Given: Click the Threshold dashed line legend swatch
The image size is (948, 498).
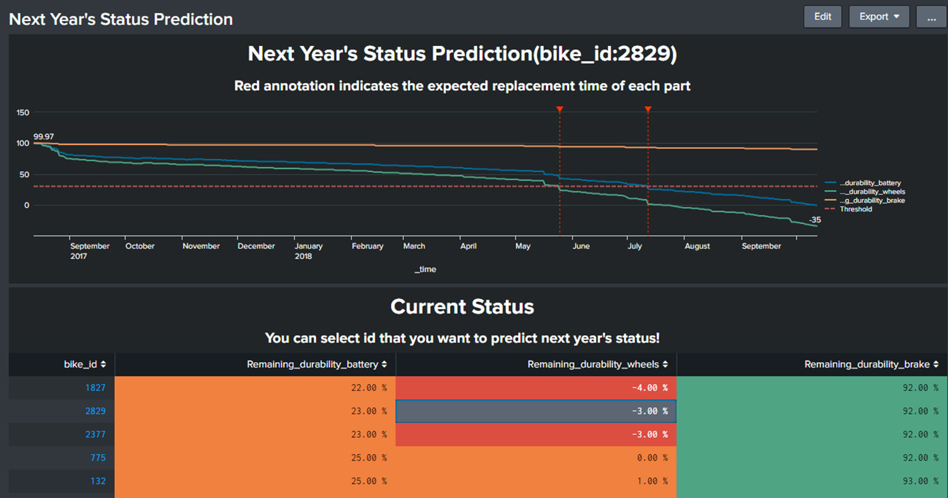Looking at the screenshot, I should tap(831, 210).
